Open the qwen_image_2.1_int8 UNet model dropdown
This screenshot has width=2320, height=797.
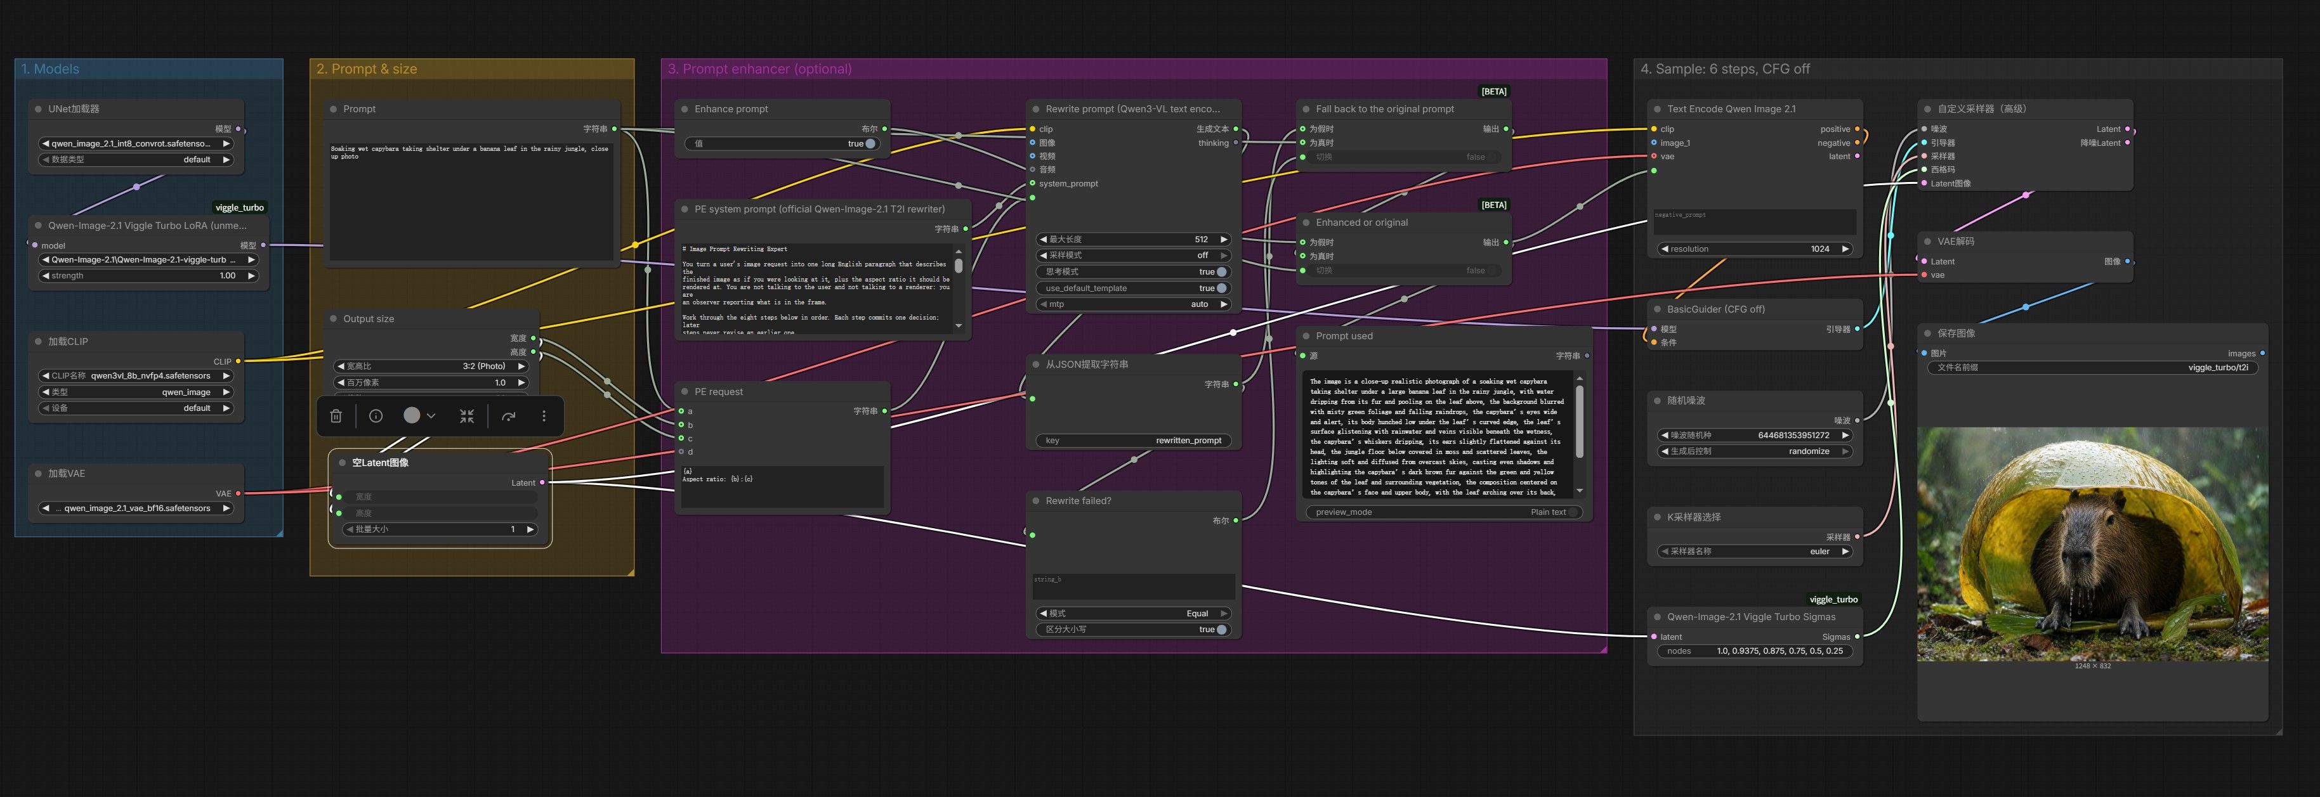[136, 143]
